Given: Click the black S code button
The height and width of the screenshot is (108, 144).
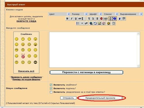Looking at the screenshot, I should [97, 19].
